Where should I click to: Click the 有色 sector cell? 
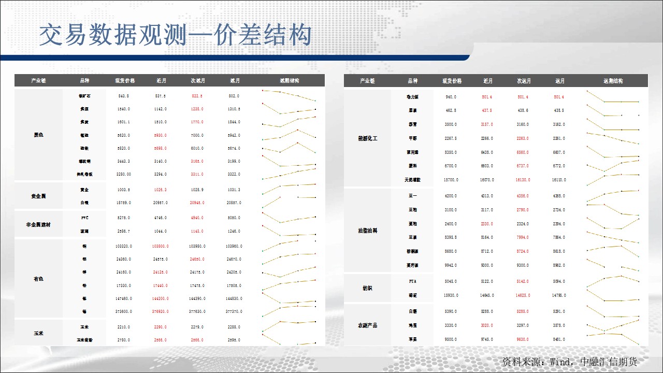tap(39, 279)
